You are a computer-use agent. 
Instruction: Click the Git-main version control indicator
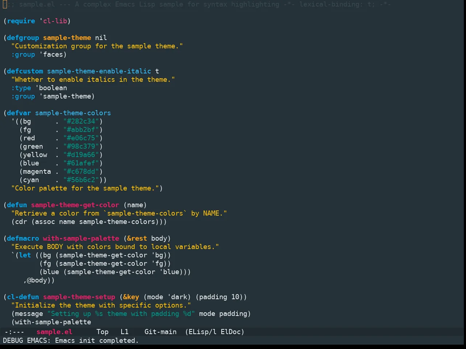[x=161, y=332]
